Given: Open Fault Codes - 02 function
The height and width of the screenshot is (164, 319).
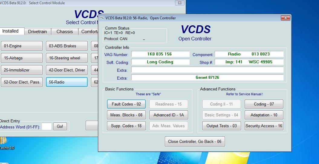Looking at the screenshot, I should click(x=126, y=104).
